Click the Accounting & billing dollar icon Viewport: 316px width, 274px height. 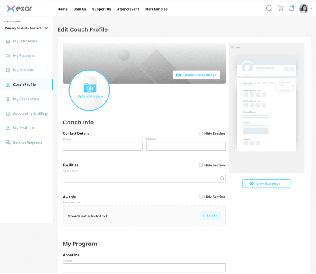[x=8, y=114]
